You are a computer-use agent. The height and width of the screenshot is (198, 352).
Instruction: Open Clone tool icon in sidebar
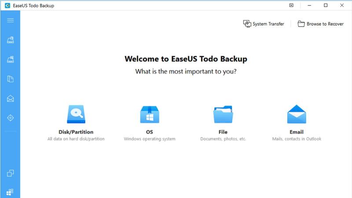(10, 173)
